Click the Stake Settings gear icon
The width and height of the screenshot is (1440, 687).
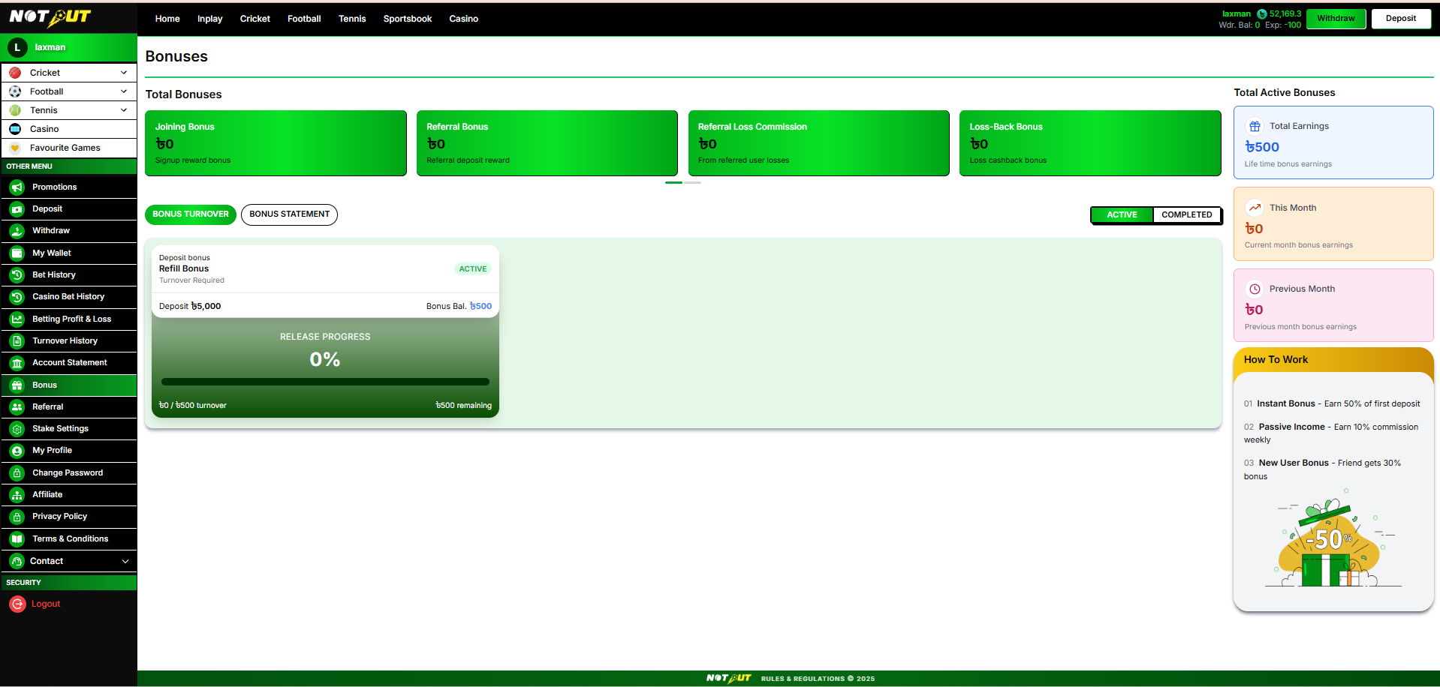click(17, 429)
